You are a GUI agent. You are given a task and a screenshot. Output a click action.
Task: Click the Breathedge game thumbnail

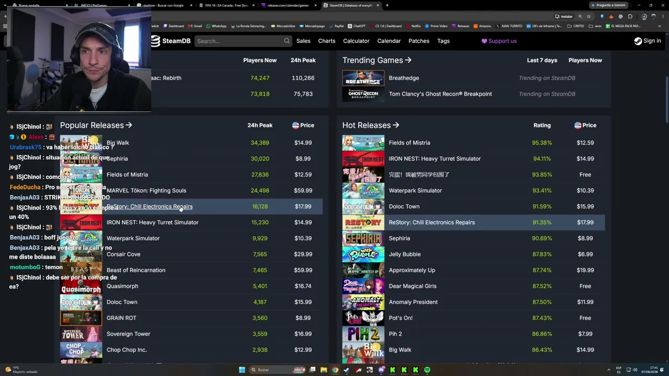(363, 78)
